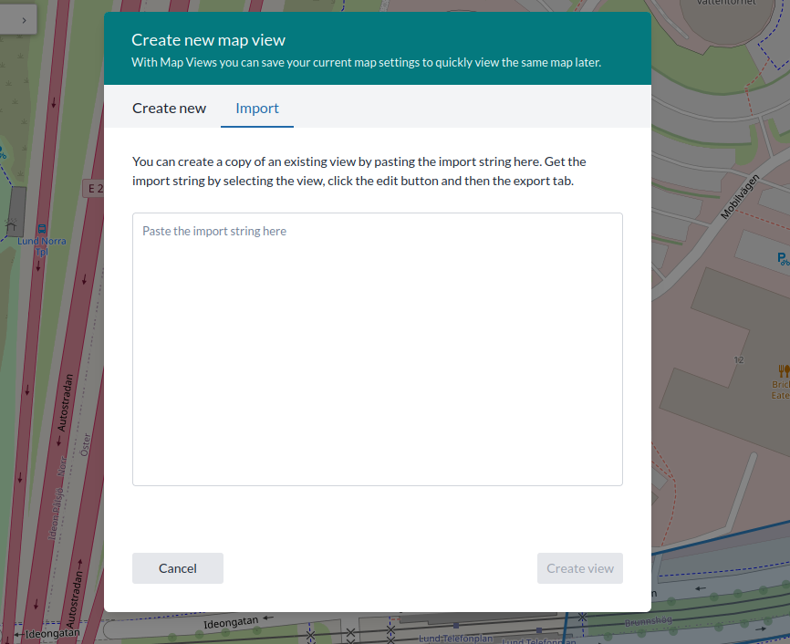This screenshot has height=644, width=790.
Task: Click the building number 12 label
Action: 739,359
